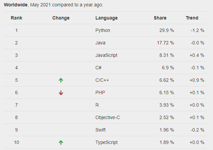The height and width of the screenshot is (150, 213).
Task: Click the red down arrow beside PHP
Action: coord(61,93)
